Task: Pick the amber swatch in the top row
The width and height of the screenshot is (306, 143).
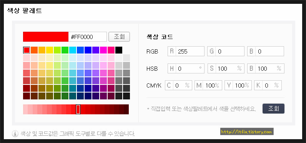Action: [42, 50]
